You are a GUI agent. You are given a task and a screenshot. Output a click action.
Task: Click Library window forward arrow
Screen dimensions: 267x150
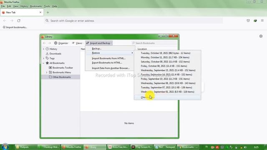click(49, 43)
